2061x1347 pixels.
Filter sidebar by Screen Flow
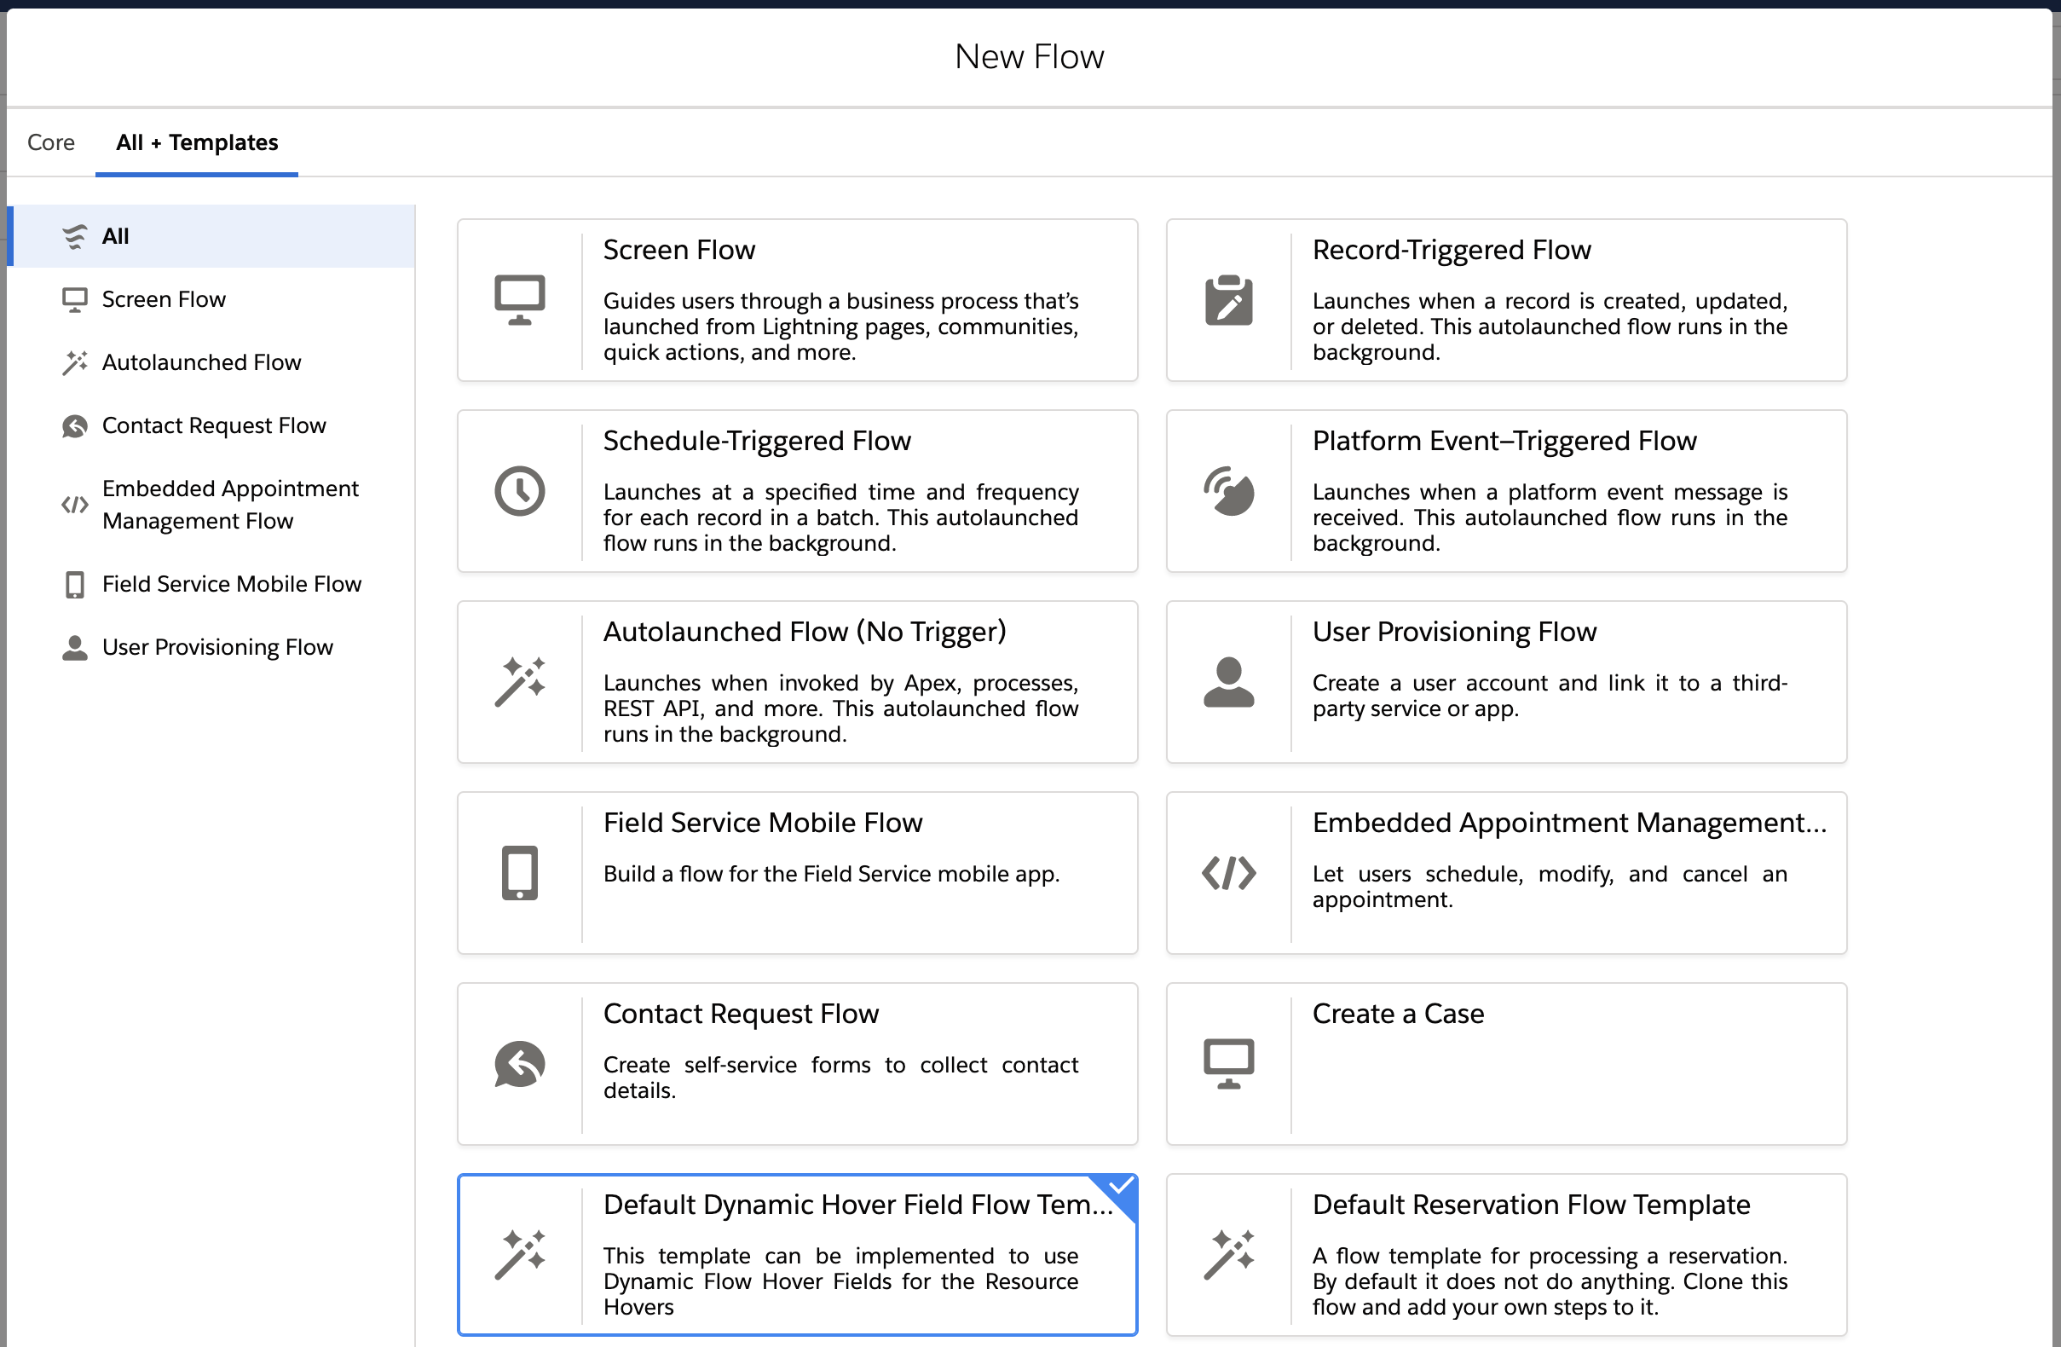163,299
